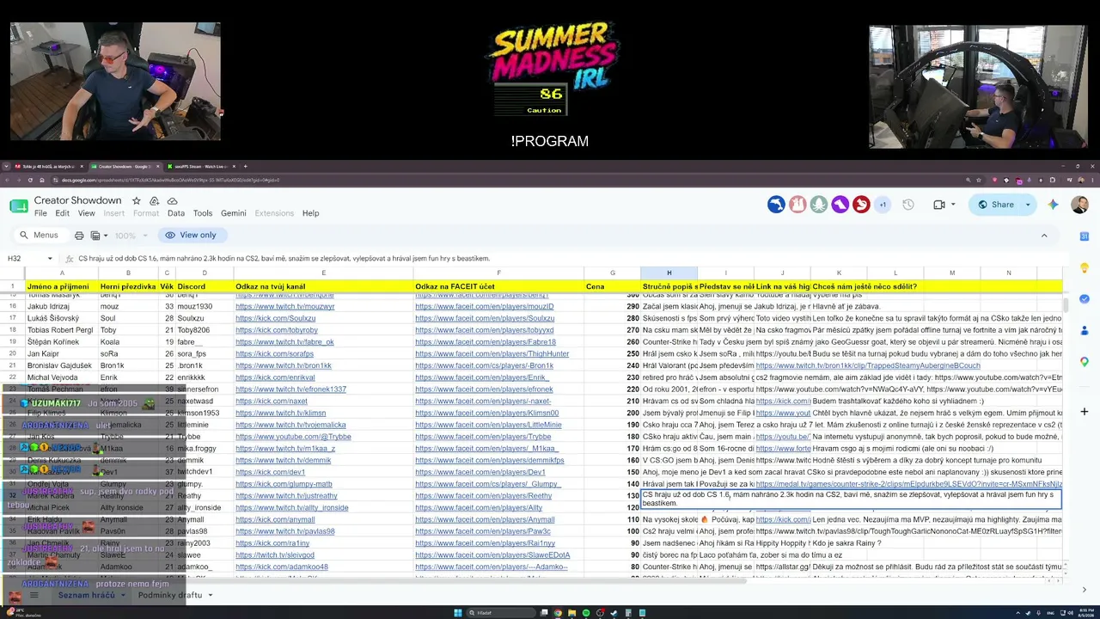Open link twitch.tv/mouzwyr
Screen dimensions: 1100x619
tap(285, 307)
